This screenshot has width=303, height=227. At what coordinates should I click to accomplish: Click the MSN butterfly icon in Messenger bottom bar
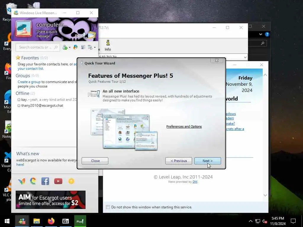(x=22, y=181)
